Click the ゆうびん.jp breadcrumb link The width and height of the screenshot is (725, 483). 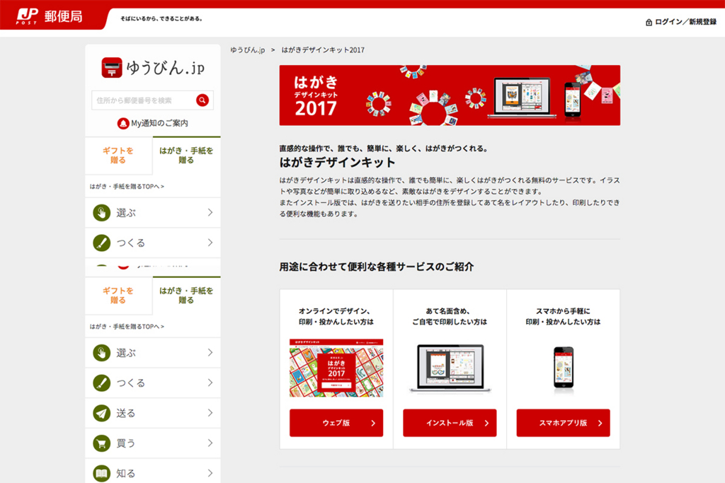point(247,50)
